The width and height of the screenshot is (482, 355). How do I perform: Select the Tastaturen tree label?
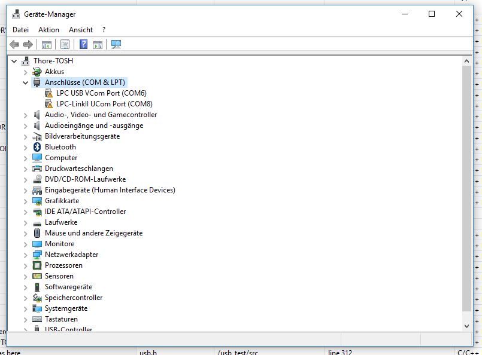61,319
